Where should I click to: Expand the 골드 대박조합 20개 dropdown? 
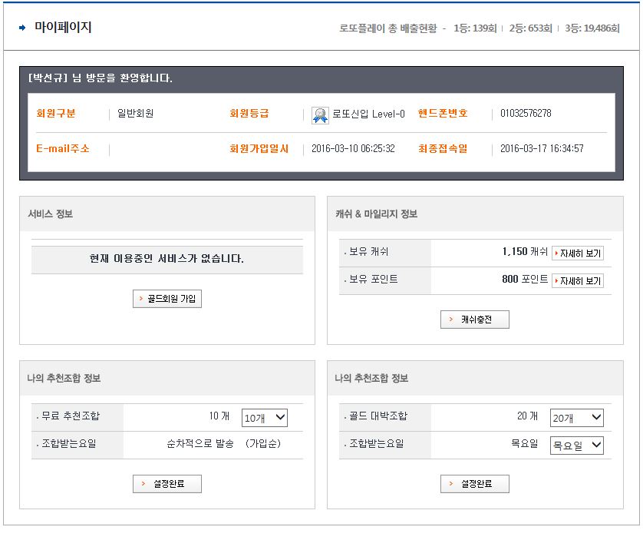tap(576, 418)
